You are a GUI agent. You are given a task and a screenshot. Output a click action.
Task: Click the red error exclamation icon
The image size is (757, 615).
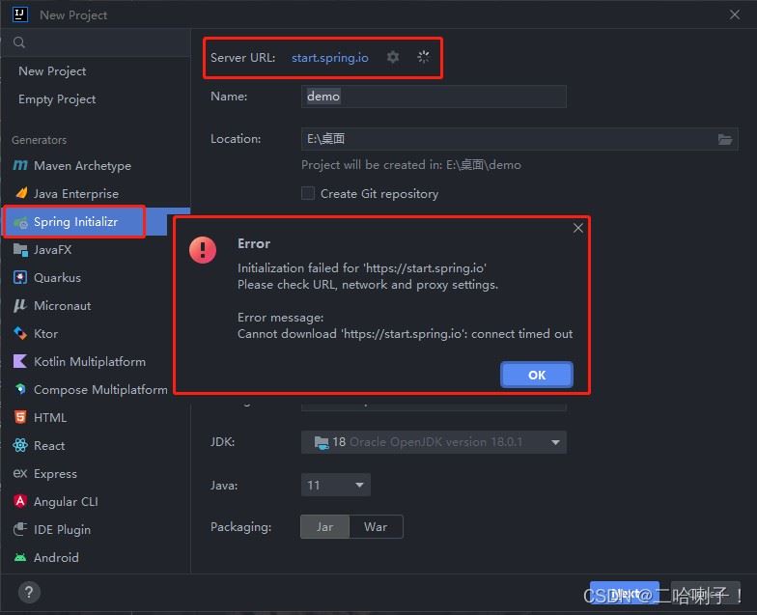203,249
